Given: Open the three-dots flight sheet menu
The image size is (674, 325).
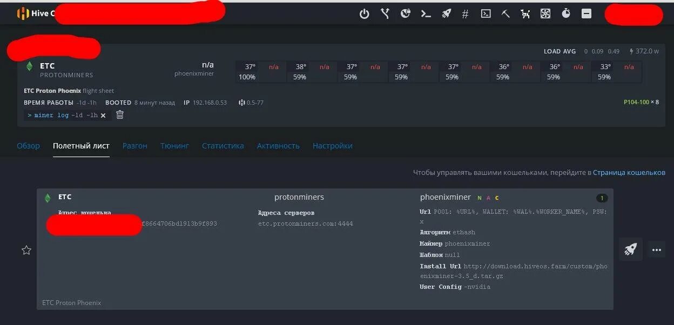Looking at the screenshot, I should pyautogui.click(x=657, y=250).
